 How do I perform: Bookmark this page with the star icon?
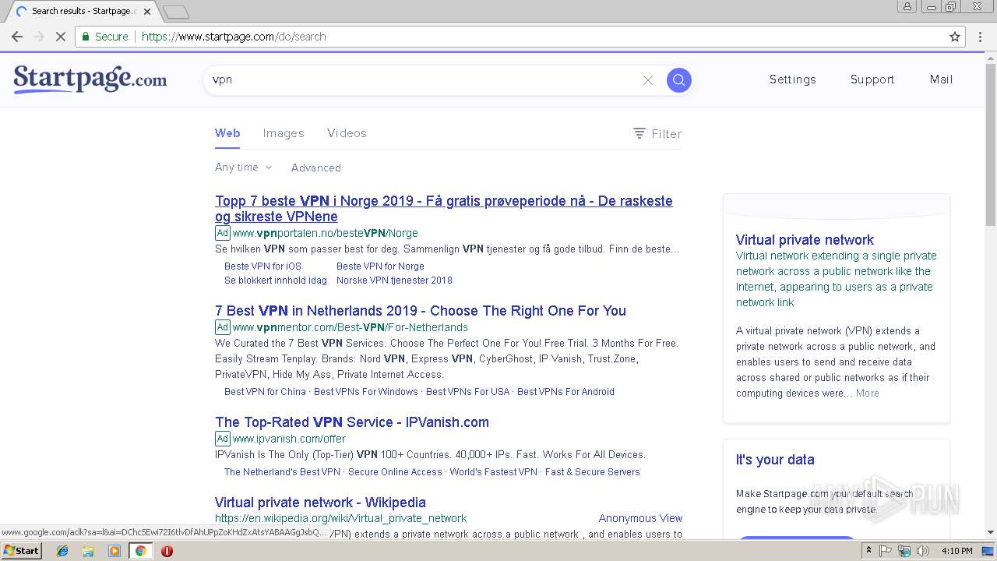[x=955, y=37]
